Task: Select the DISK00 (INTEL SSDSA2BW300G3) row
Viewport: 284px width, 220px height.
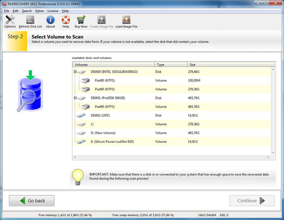Action: tap(172, 72)
